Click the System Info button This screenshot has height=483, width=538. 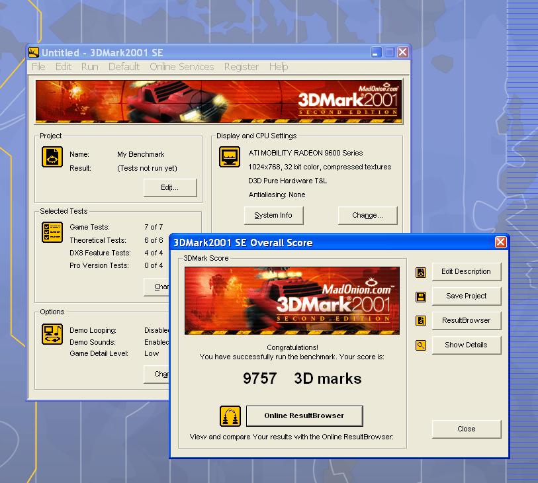tap(273, 216)
